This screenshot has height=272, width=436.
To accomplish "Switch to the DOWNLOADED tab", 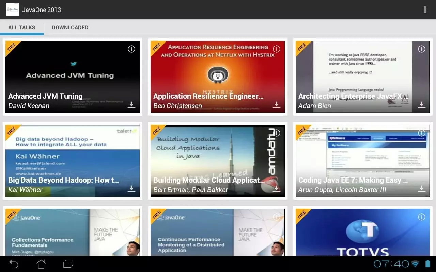I will pyautogui.click(x=70, y=27).
